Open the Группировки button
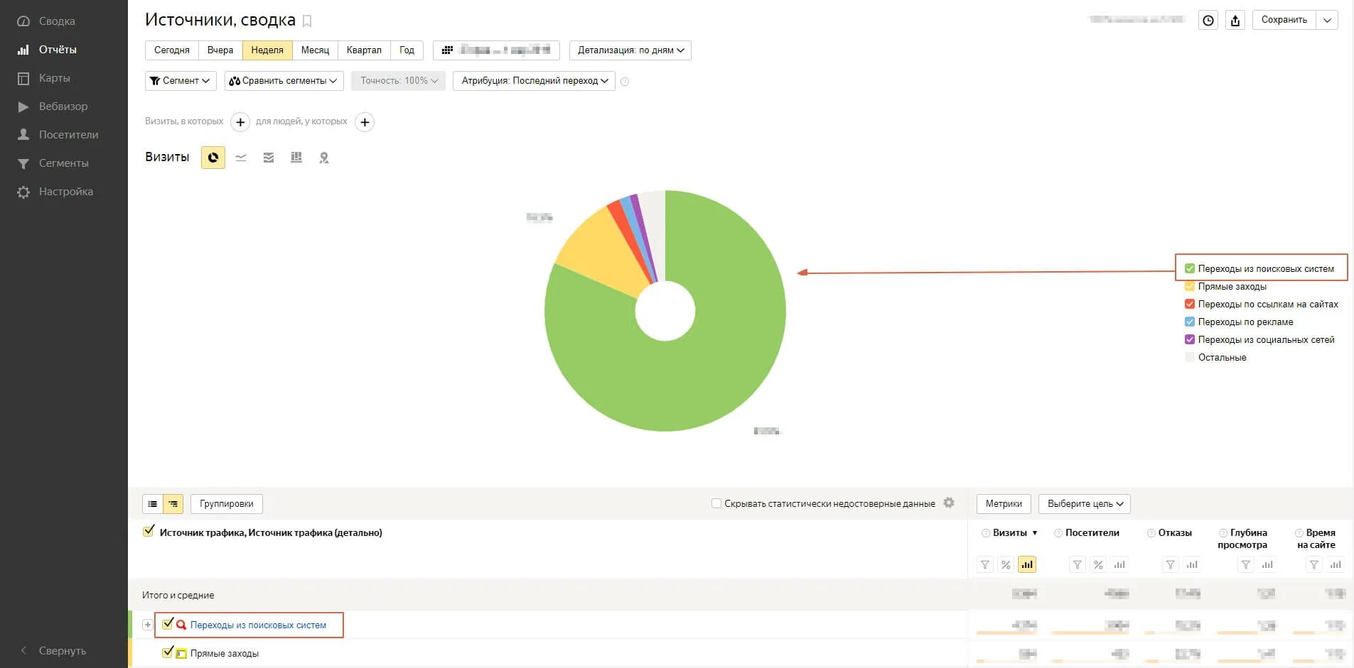 227,504
